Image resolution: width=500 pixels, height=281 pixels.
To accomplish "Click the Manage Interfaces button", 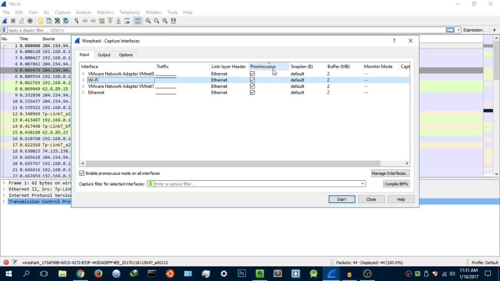I will [390, 173].
